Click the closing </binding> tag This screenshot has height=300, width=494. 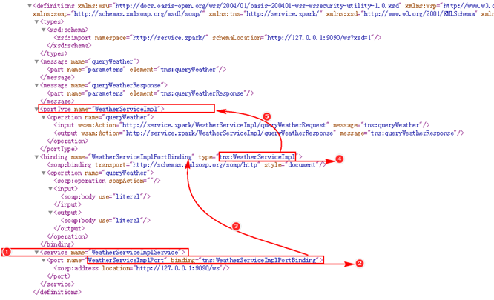[x=57, y=244]
